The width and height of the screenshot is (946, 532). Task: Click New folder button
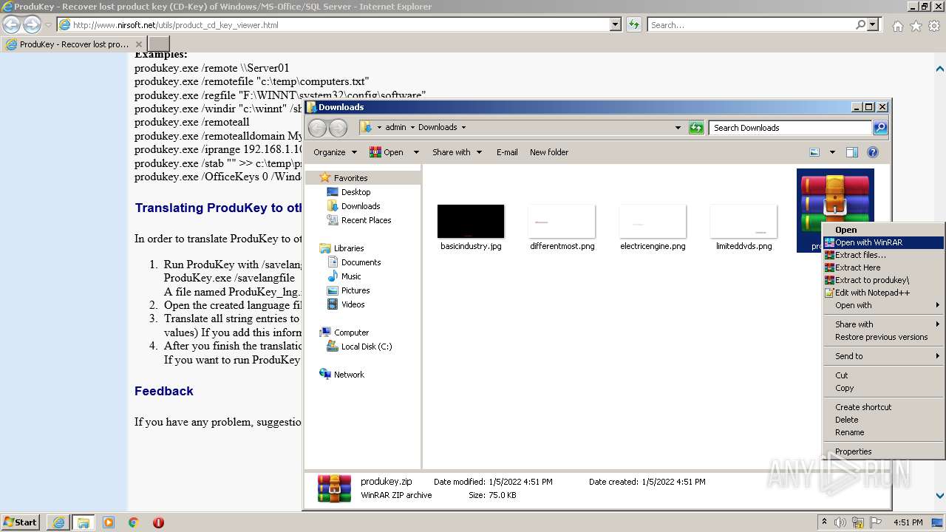(549, 152)
